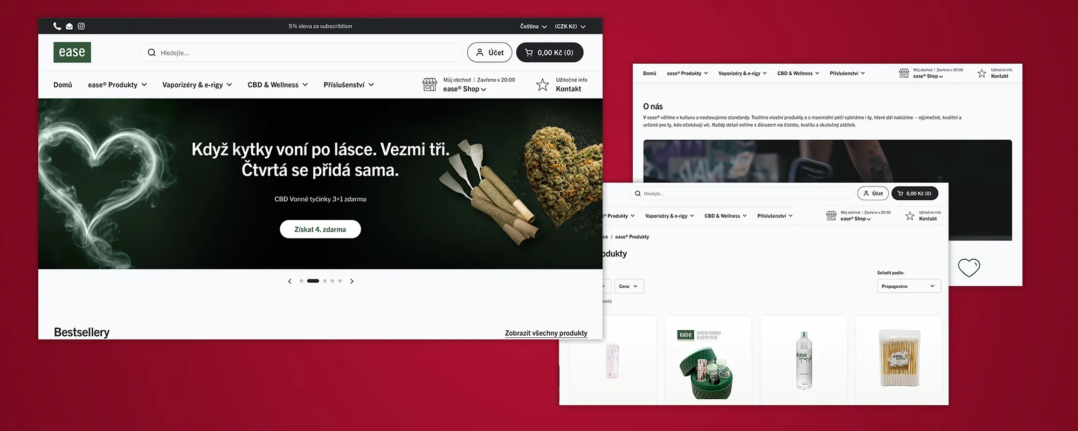Expand Příslušenství menu in main window
This screenshot has width=1078, height=431.
(349, 85)
